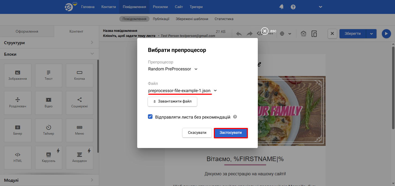395x186 pixels.
Task: Select the Відео block
Action: point(49,103)
